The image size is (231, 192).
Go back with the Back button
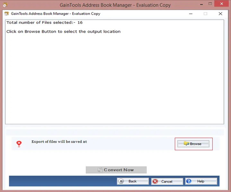(x=133, y=181)
